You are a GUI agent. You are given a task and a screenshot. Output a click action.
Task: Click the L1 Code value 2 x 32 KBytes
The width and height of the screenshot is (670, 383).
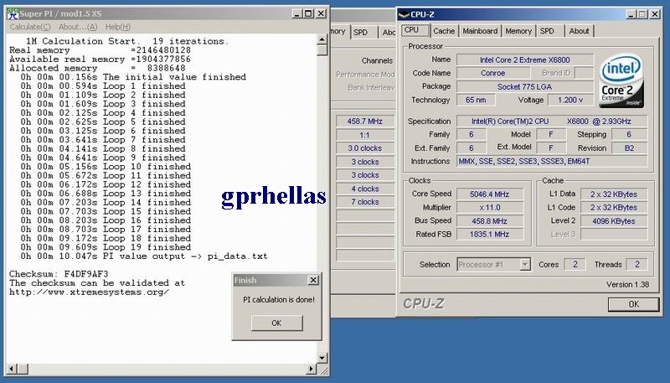pyautogui.click(x=614, y=207)
